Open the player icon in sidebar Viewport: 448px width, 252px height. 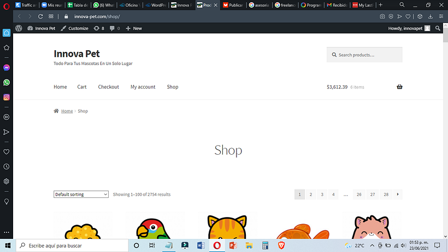[7, 117]
